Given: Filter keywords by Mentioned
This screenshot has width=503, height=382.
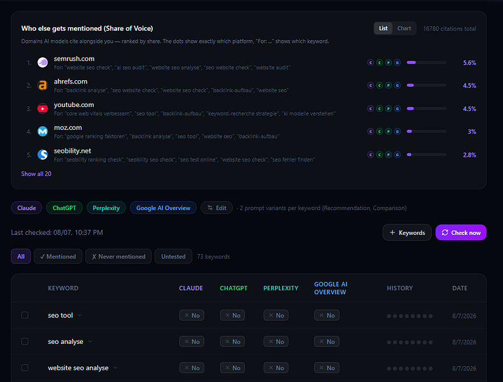Looking at the screenshot, I should (x=58, y=257).
